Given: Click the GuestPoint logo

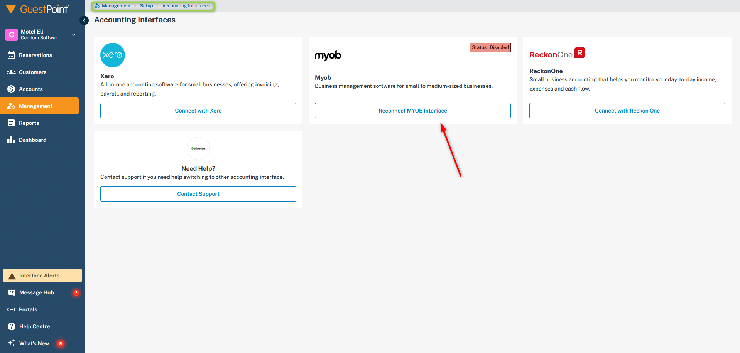Looking at the screenshot, I should [37, 9].
